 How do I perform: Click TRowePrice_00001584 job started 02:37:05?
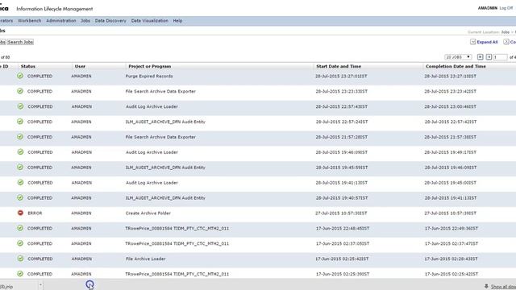coord(177,243)
